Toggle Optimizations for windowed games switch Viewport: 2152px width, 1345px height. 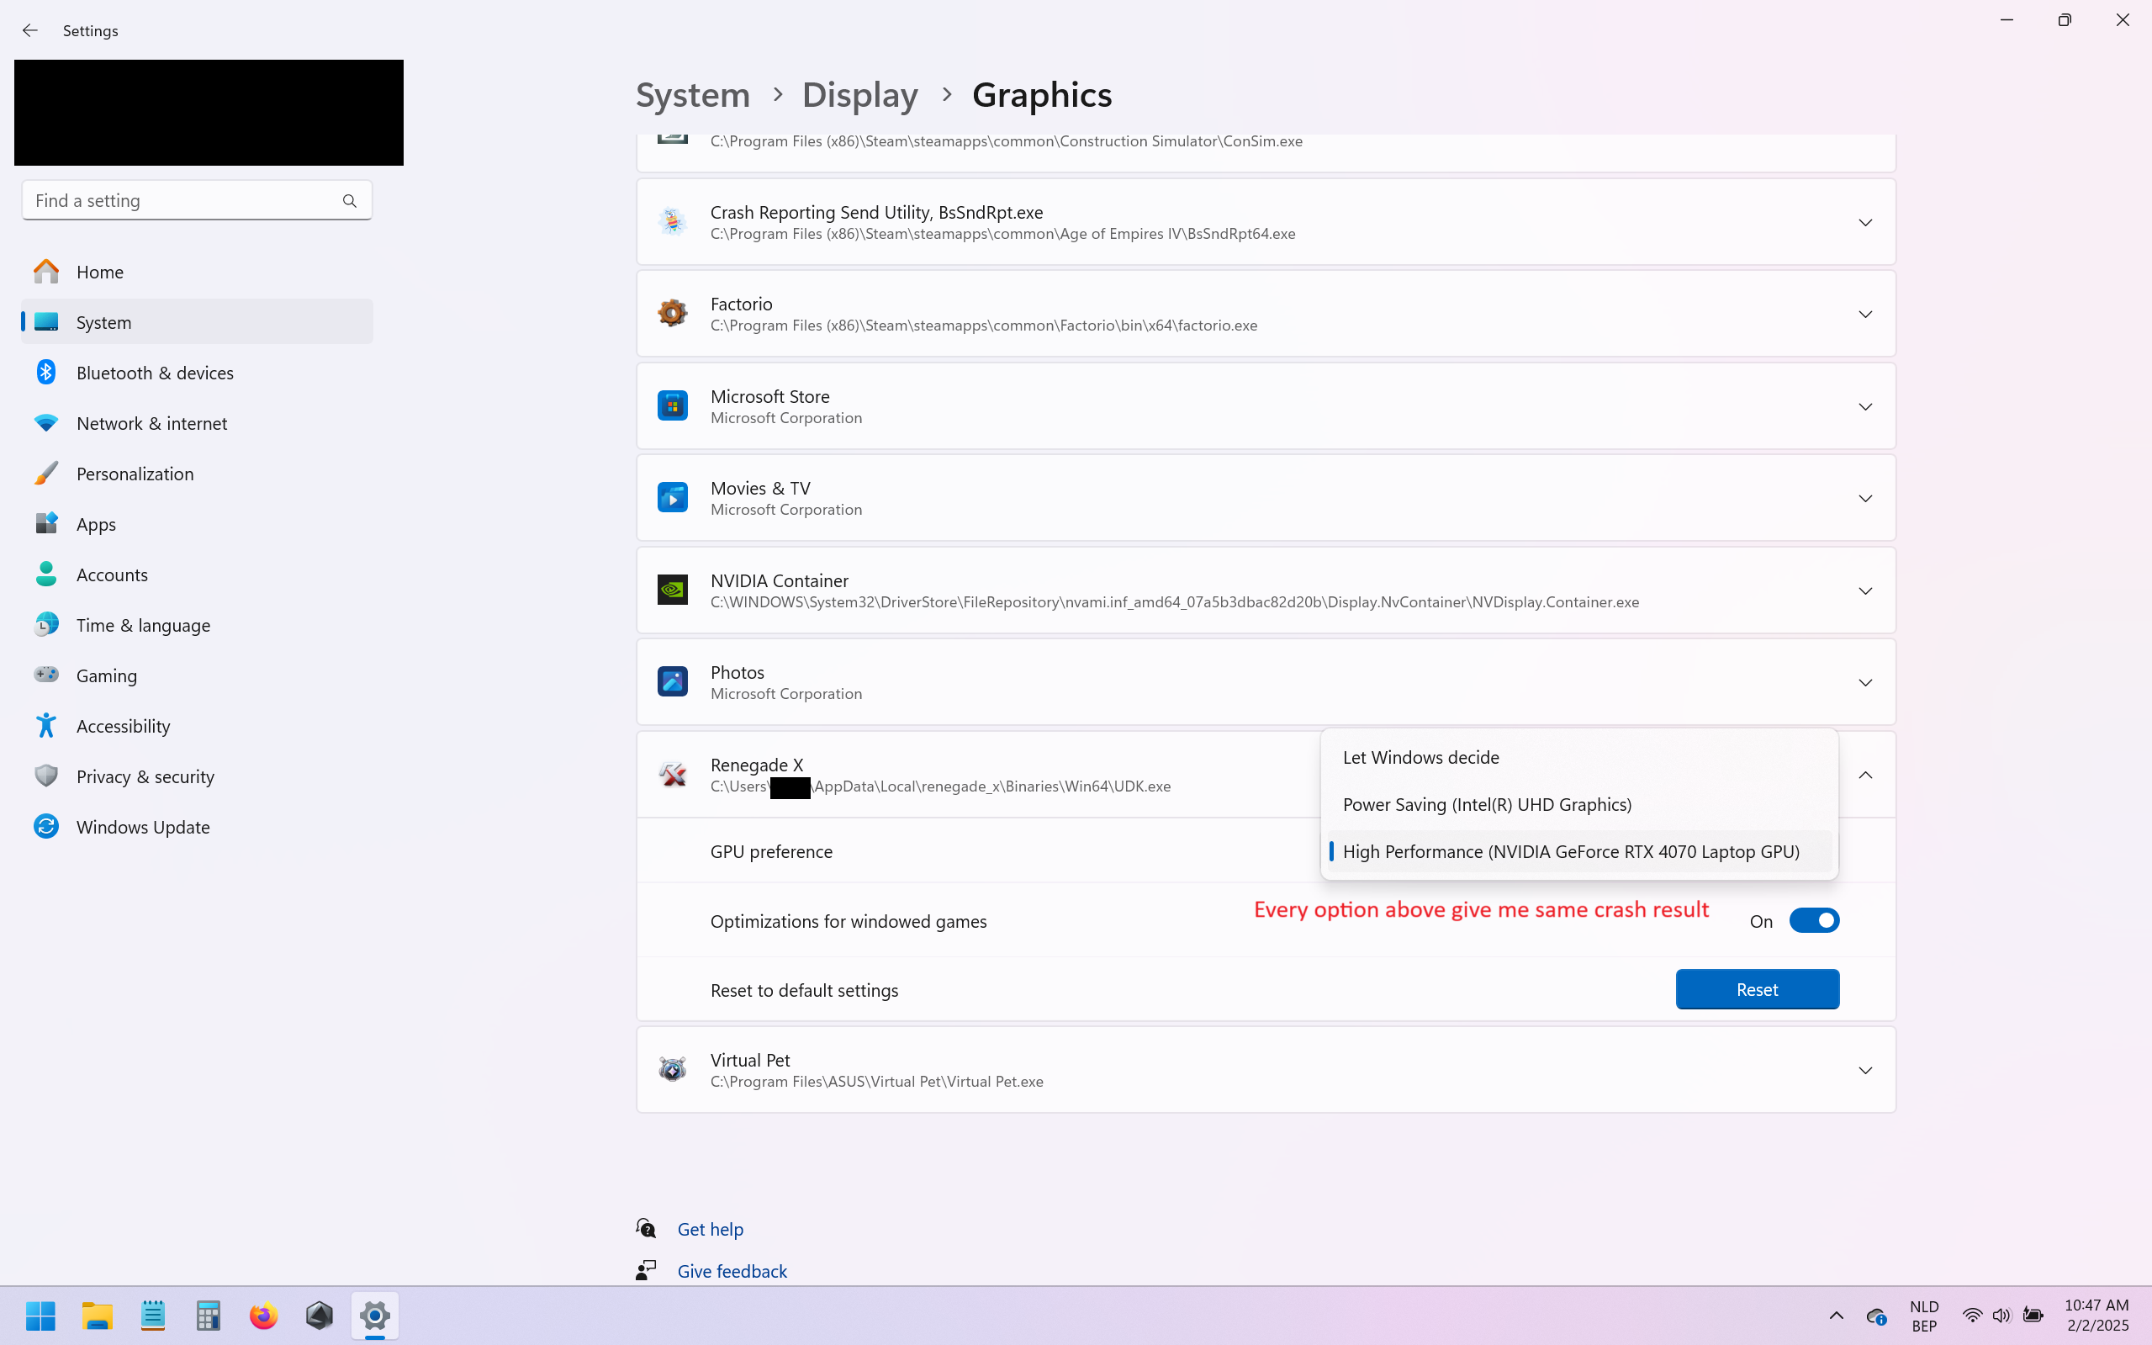click(x=1814, y=921)
